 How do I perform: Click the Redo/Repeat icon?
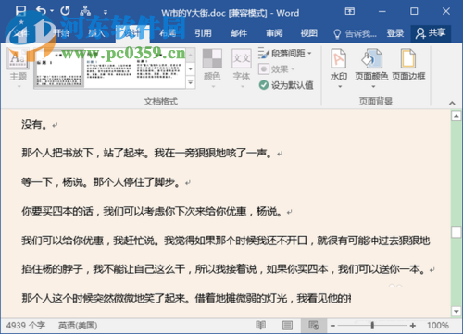click(65, 11)
